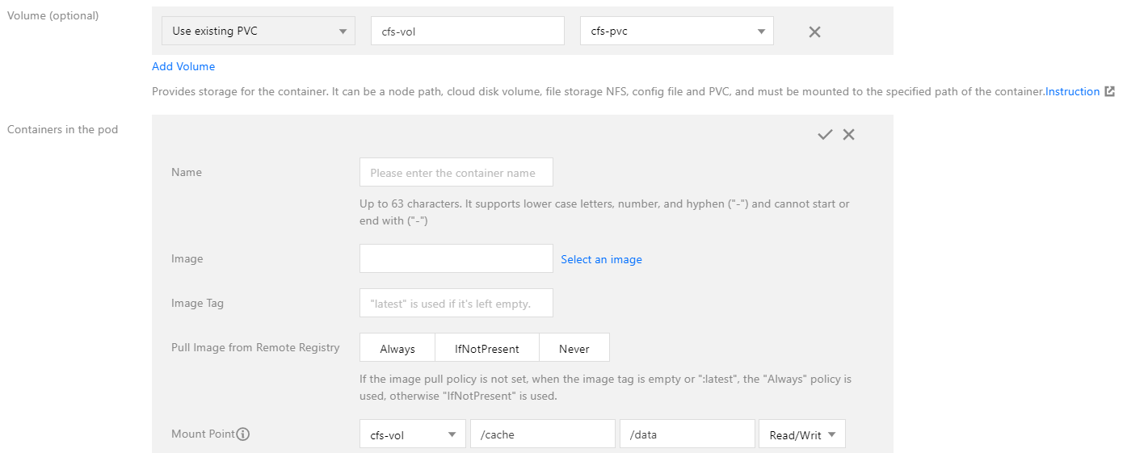Open mount point cfs-vol dropdown
The width and height of the screenshot is (1127, 453).
pos(412,434)
